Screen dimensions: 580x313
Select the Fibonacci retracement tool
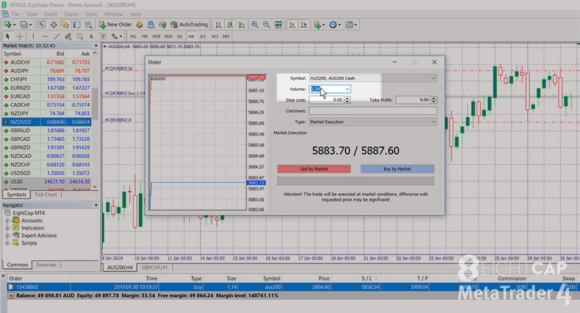point(80,36)
